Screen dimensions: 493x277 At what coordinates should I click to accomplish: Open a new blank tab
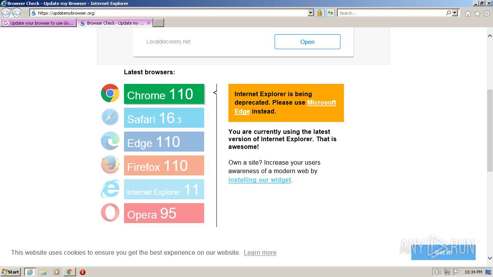point(159,23)
